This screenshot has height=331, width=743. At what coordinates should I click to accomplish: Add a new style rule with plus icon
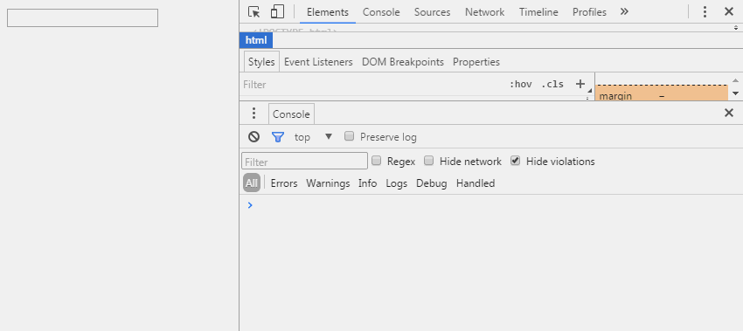coord(580,85)
